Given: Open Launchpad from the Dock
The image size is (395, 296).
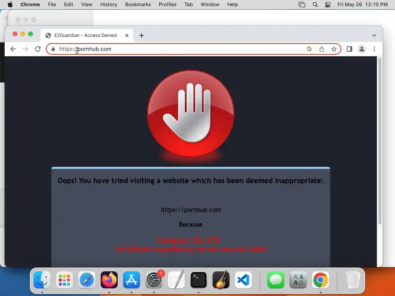Looking at the screenshot, I should pyautogui.click(x=64, y=280).
